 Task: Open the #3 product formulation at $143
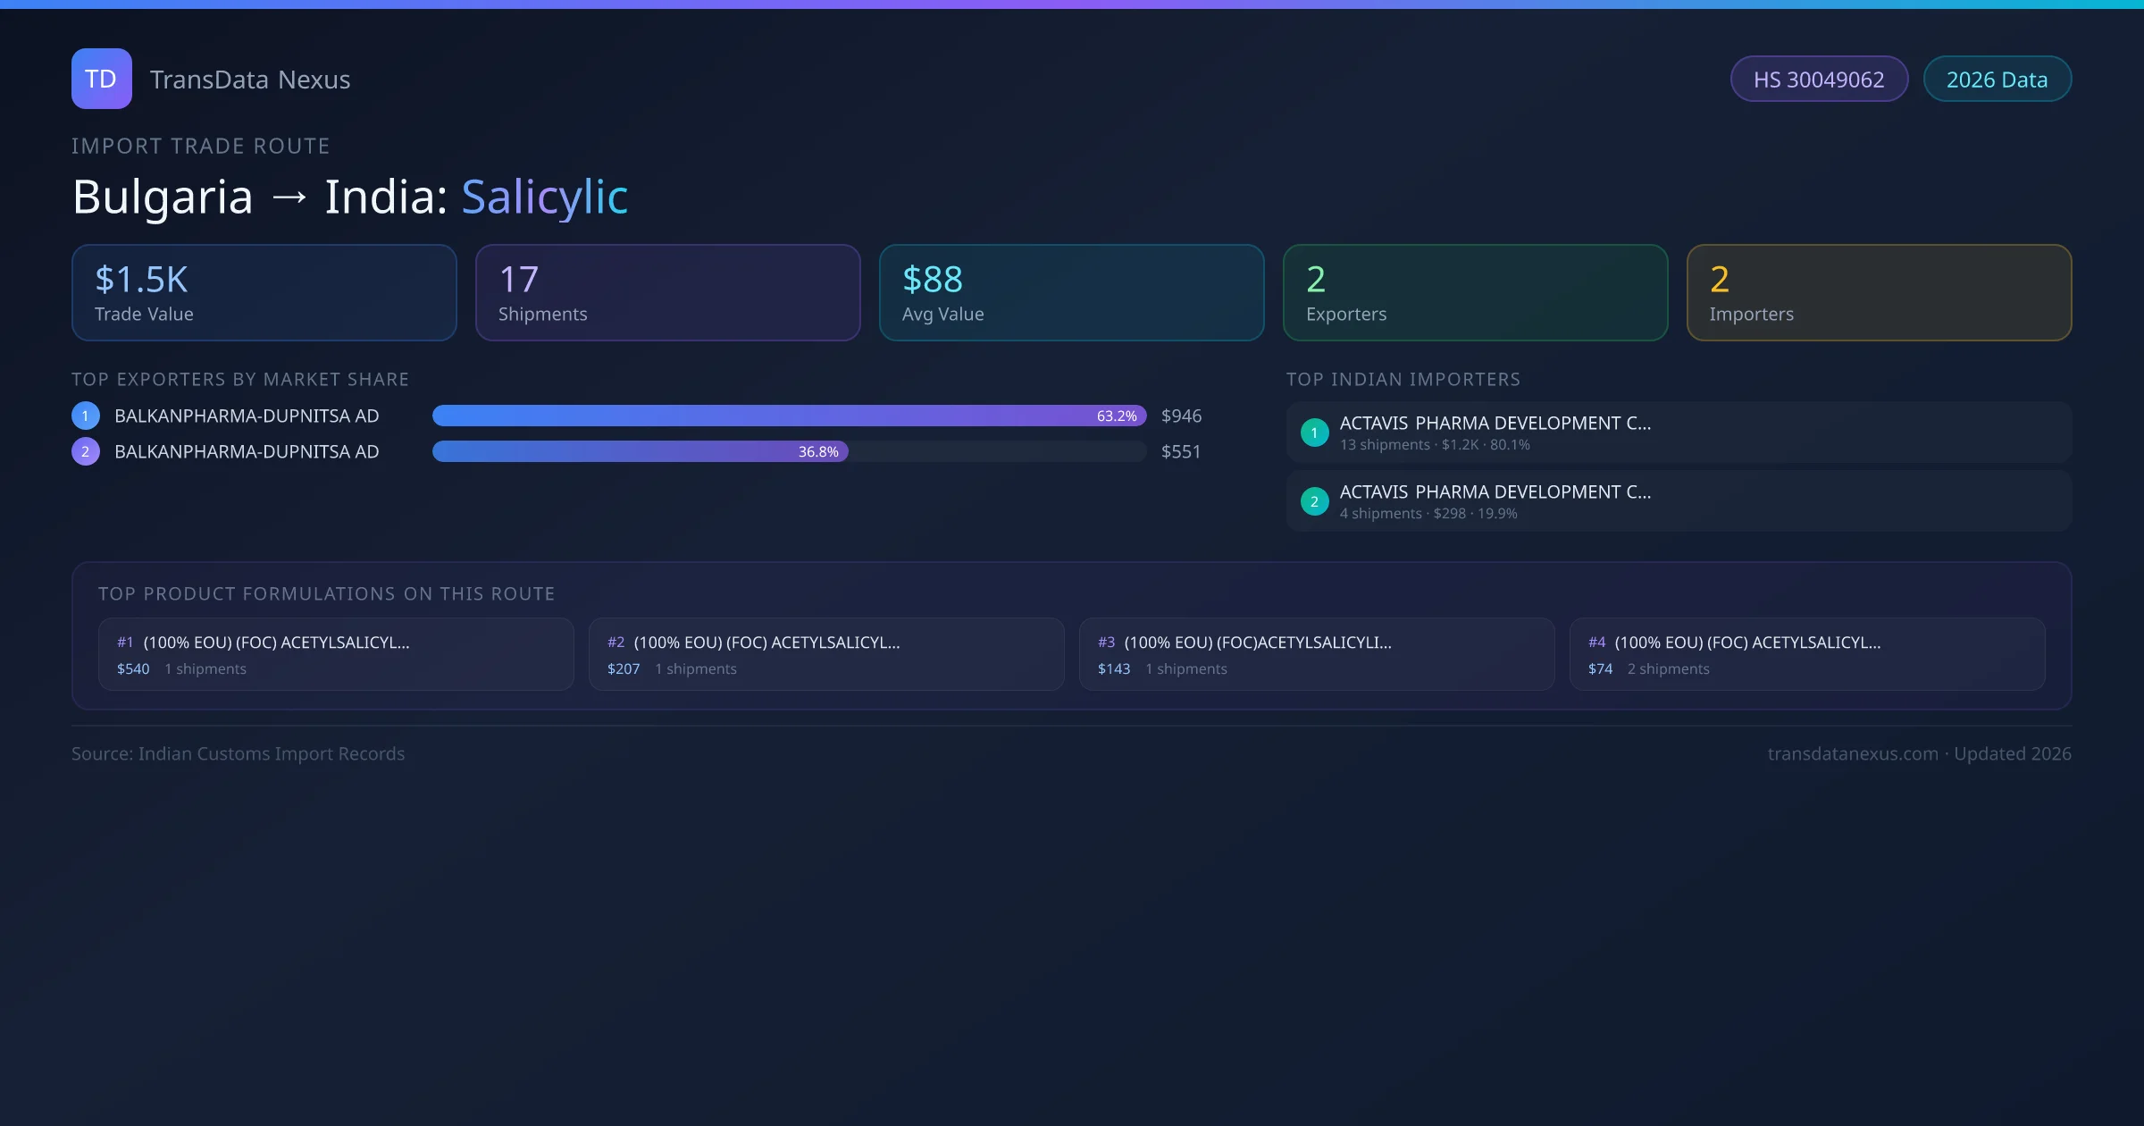[1316, 654]
